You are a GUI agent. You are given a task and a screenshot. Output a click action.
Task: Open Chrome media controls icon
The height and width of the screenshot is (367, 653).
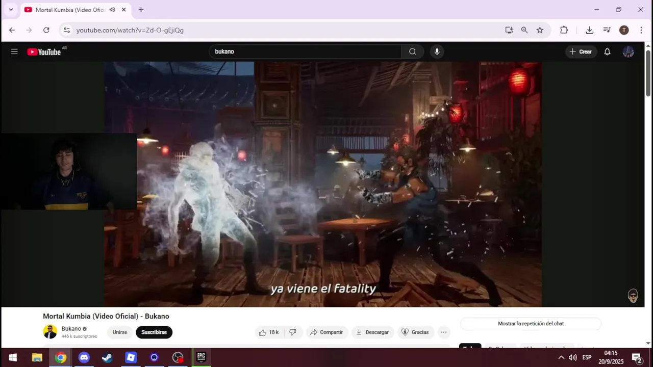pyautogui.click(x=607, y=30)
